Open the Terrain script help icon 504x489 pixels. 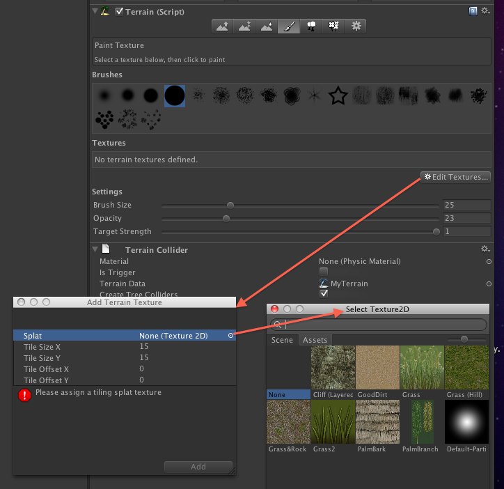coord(473,11)
